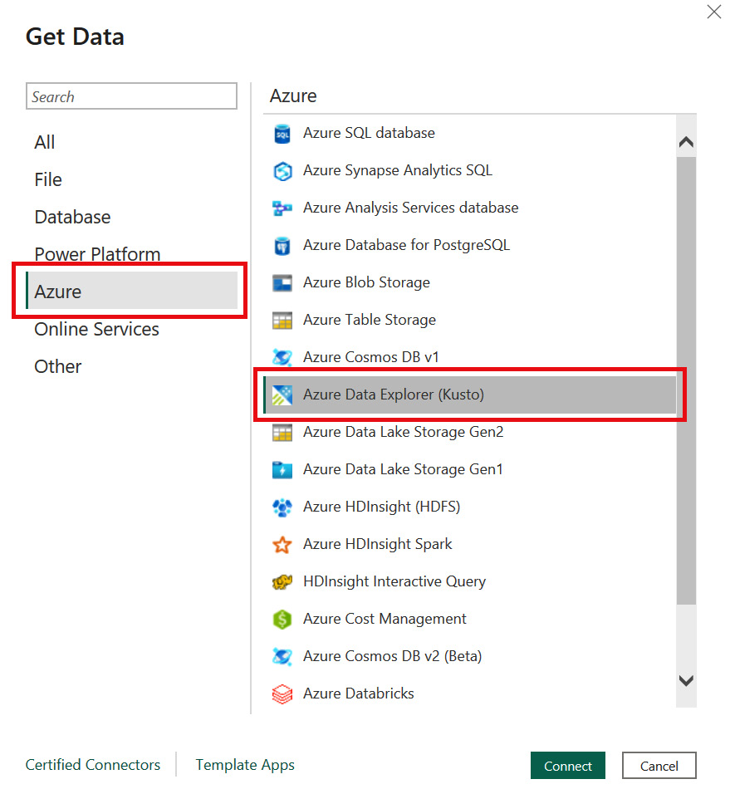The height and width of the screenshot is (789, 730).
Task: Select the 'Azure Cost Management' text
Action: click(x=385, y=619)
